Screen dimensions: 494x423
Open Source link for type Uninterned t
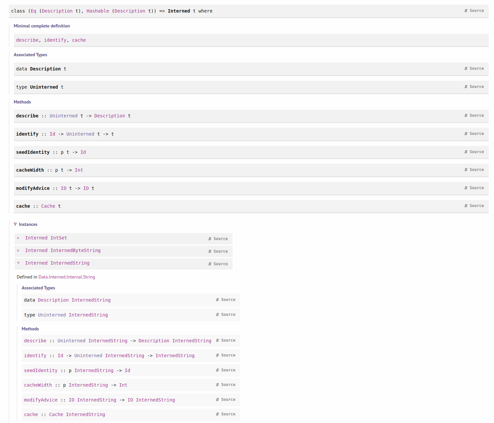(x=476, y=87)
